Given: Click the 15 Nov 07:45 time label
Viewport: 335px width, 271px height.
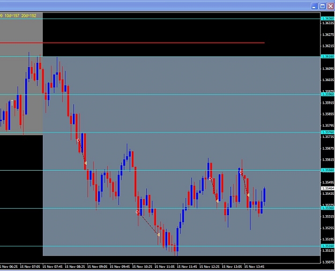Looking at the screenshot, I should click(x=53, y=267).
